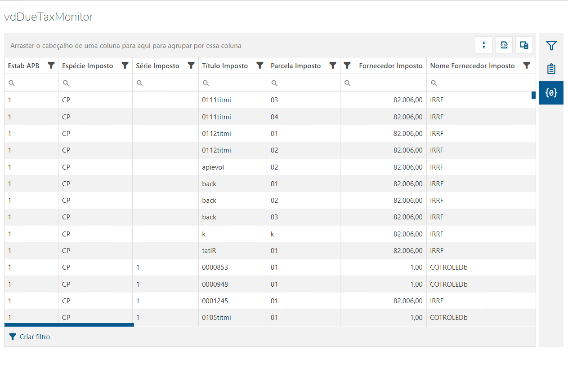This screenshot has height=367, width=568.
Task: Click the horizontal scrollbar thumb
Action: point(69,325)
